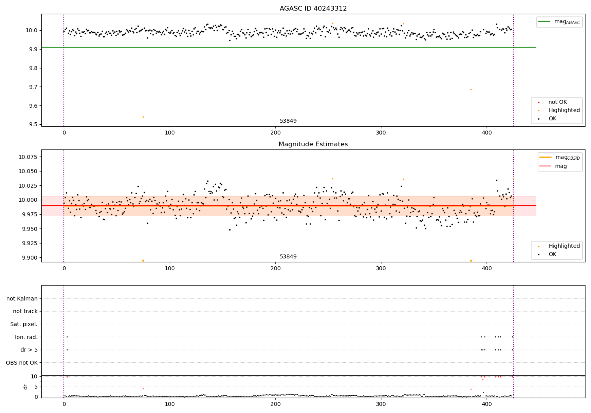The height and width of the screenshot is (413, 591).
Task: Select the green mag AGASC legend entry
Action: tap(559, 22)
